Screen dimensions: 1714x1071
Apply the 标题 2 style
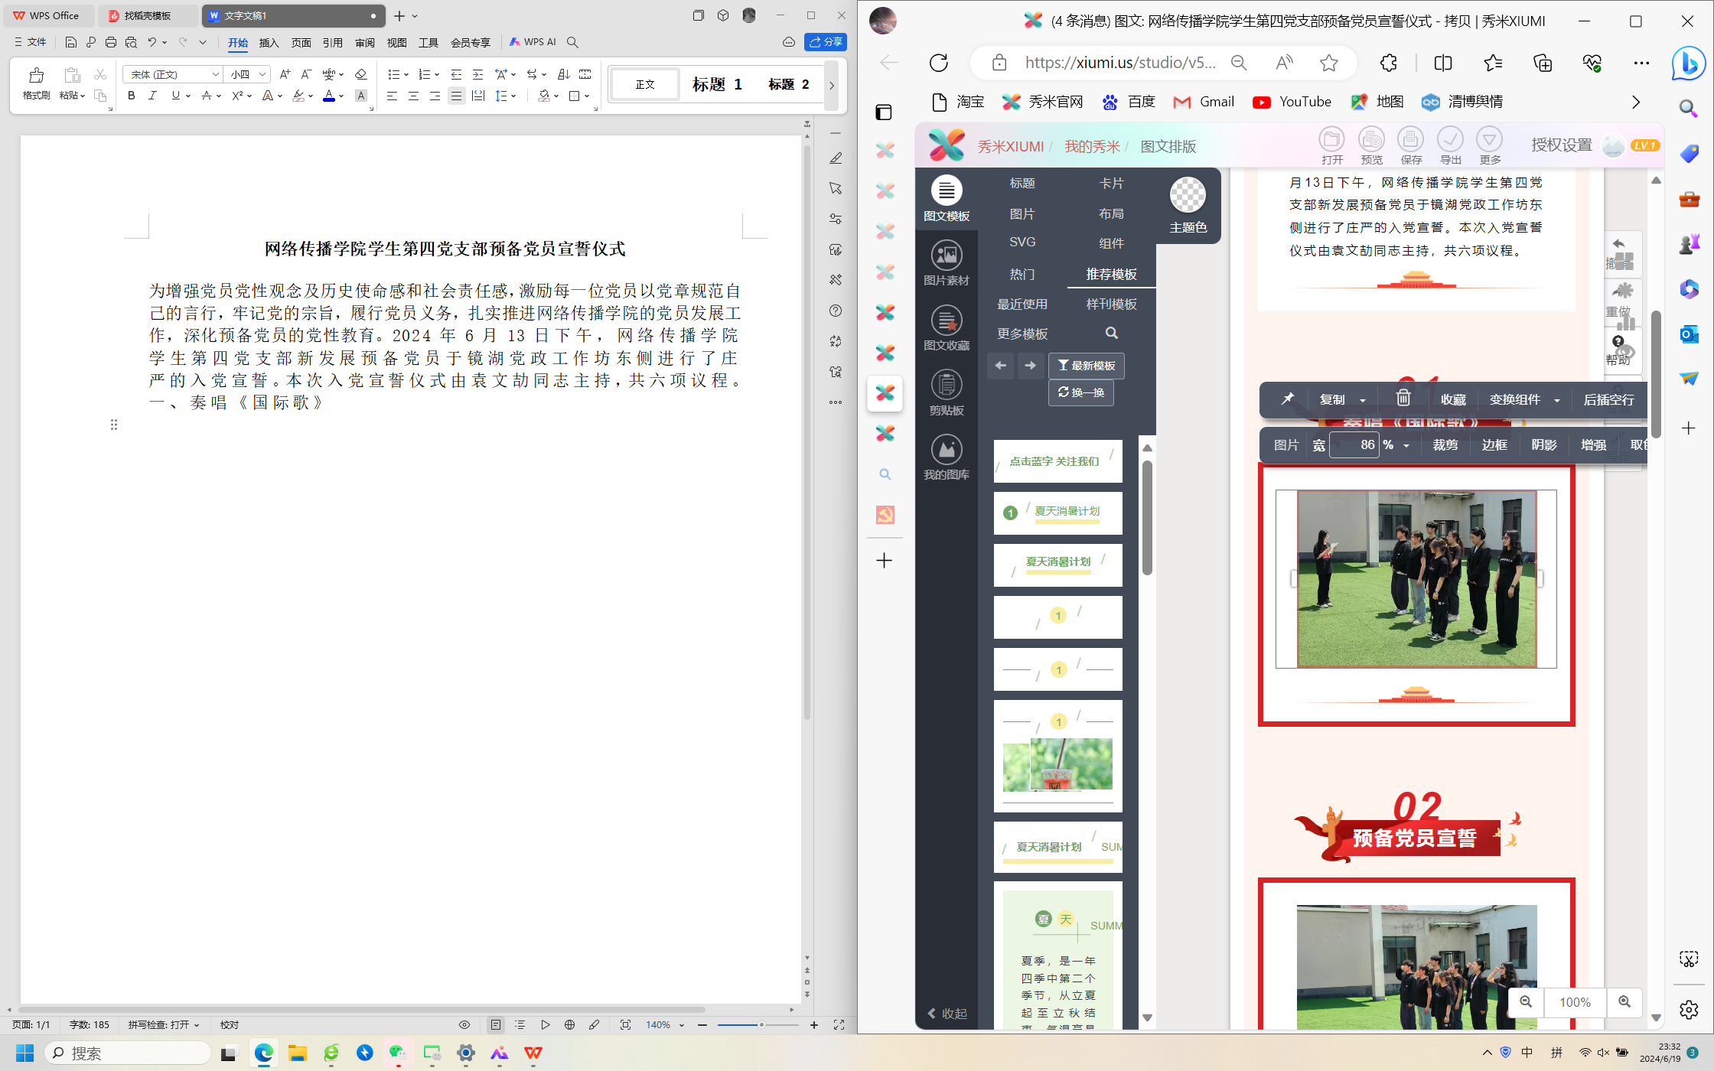(x=789, y=84)
